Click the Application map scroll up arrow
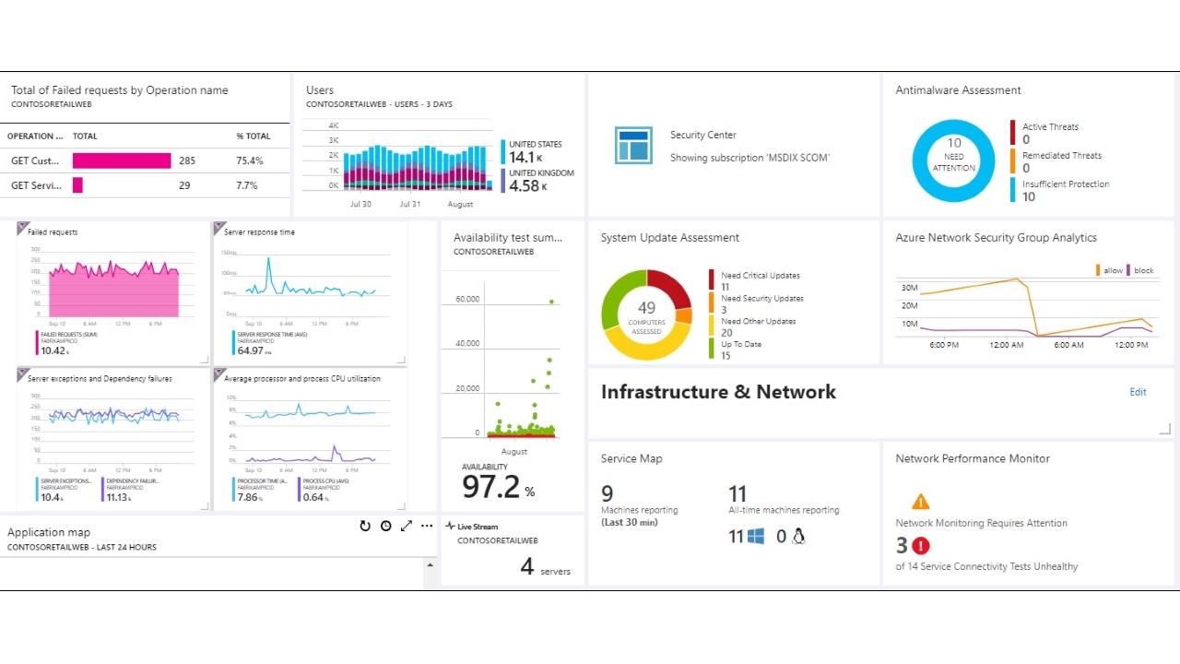The height and width of the screenshot is (664, 1180). (430, 563)
